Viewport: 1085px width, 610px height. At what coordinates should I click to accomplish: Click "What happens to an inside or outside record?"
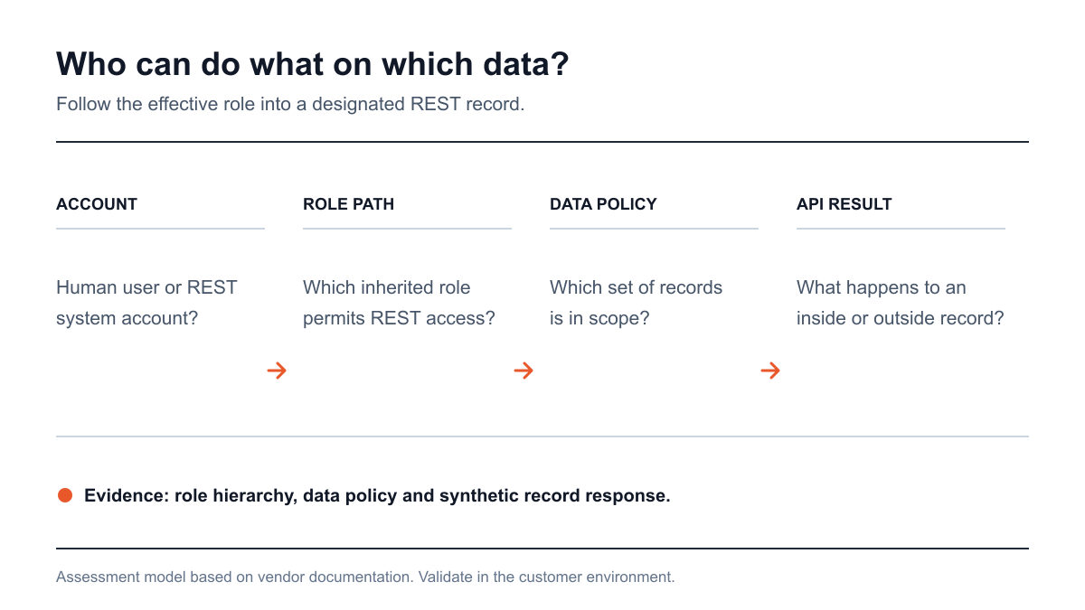point(901,303)
